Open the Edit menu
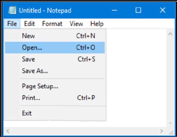 [x=29, y=24]
